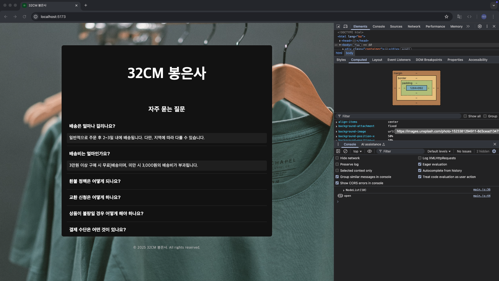
Task: Expand the background-image property
Action: 337,132
